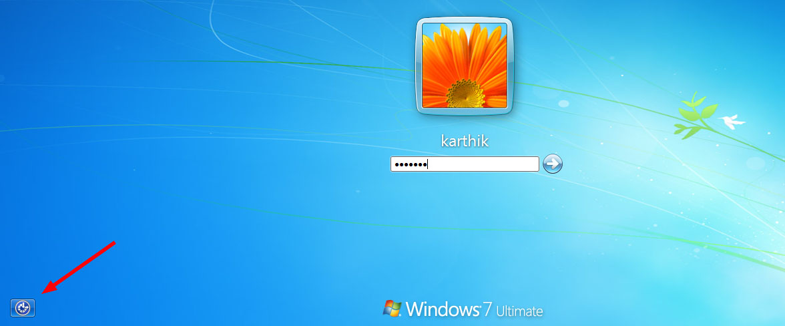
Task: Click the Windows flag logo
Action: click(392, 308)
